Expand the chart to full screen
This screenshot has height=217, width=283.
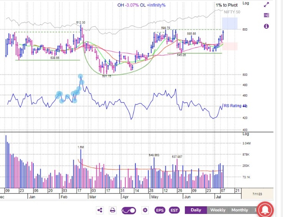[267, 5]
